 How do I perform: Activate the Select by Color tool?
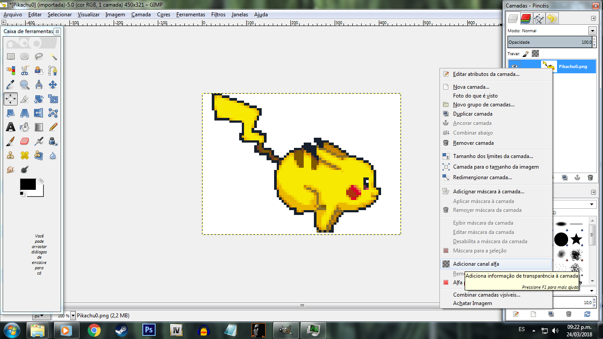point(11,71)
